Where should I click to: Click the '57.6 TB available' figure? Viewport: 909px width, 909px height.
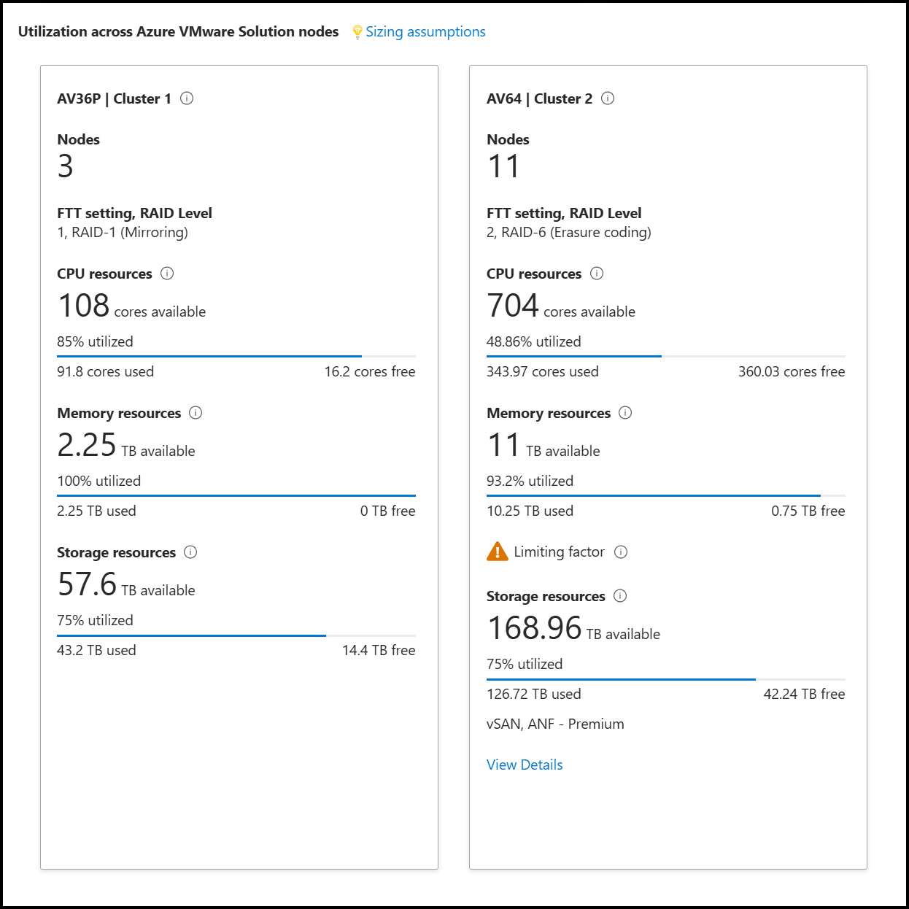(x=126, y=584)
